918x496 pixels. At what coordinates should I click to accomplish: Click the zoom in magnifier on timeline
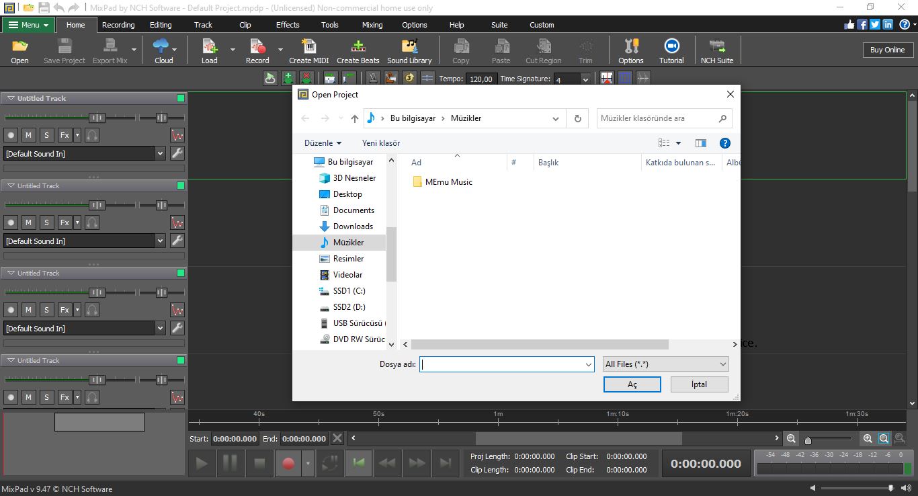pos(868,439)
